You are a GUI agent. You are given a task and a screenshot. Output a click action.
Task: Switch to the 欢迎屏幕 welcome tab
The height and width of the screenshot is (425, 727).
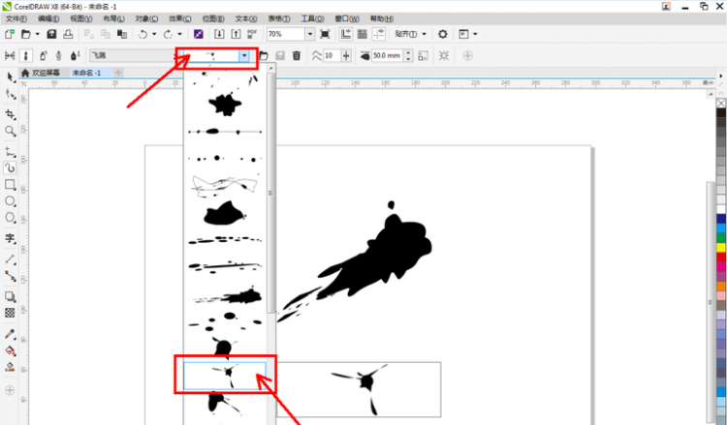tap(47, 73)
